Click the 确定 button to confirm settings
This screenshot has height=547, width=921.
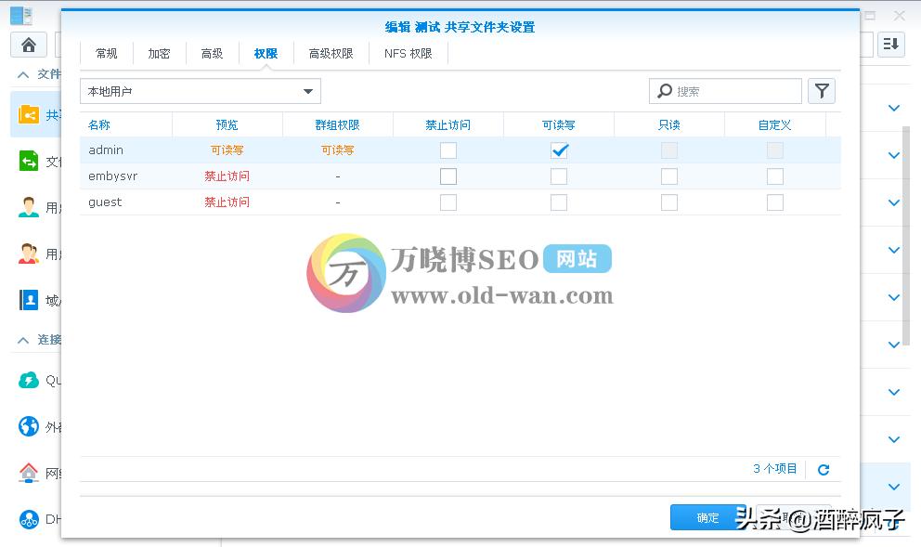(707, 517)
